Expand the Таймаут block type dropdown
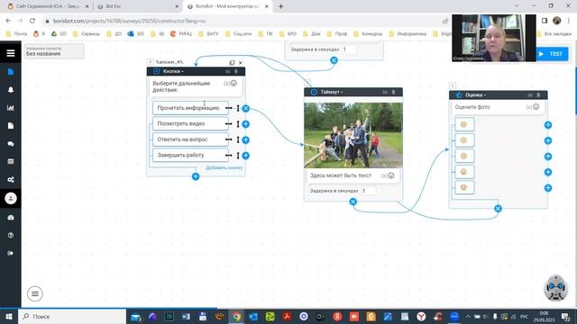The width and height of the screenshot is (577, 324). click(x=332, y=92)
